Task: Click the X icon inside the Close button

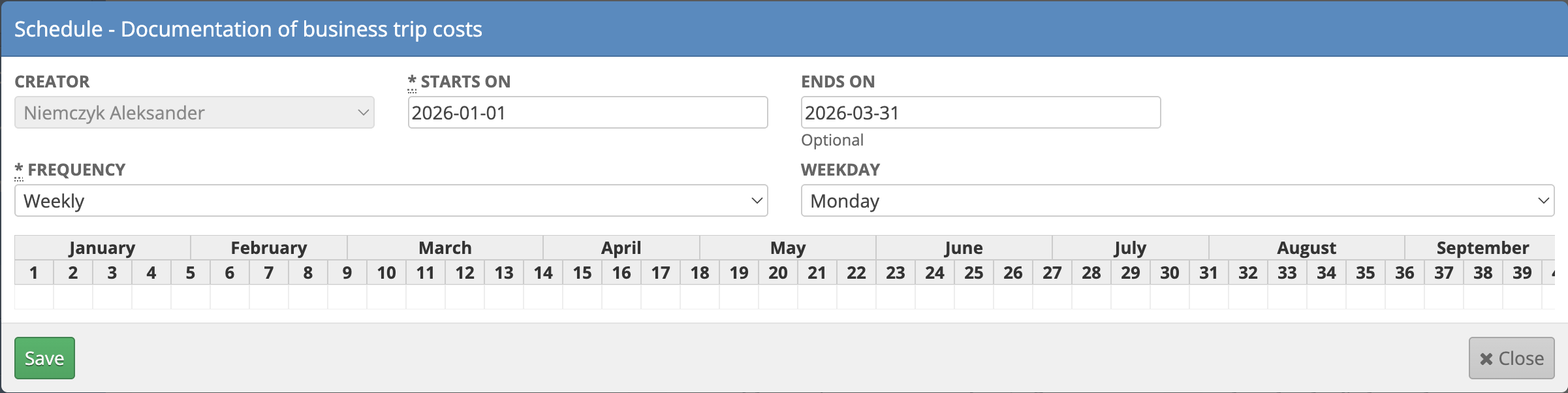Action: point(1488,358)
